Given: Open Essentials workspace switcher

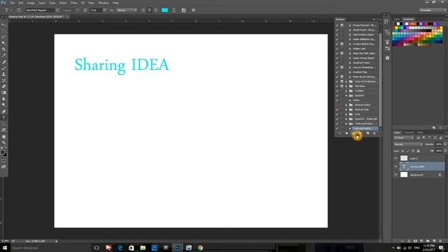Looking at the screenshot, I should pos(433,10).
